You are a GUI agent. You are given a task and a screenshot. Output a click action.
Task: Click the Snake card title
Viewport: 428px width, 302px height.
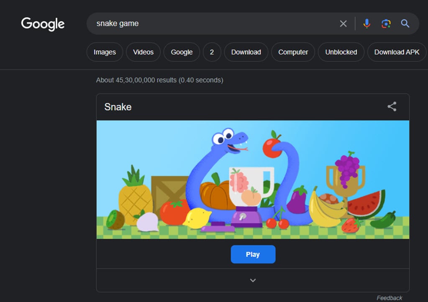click(118, 107)
